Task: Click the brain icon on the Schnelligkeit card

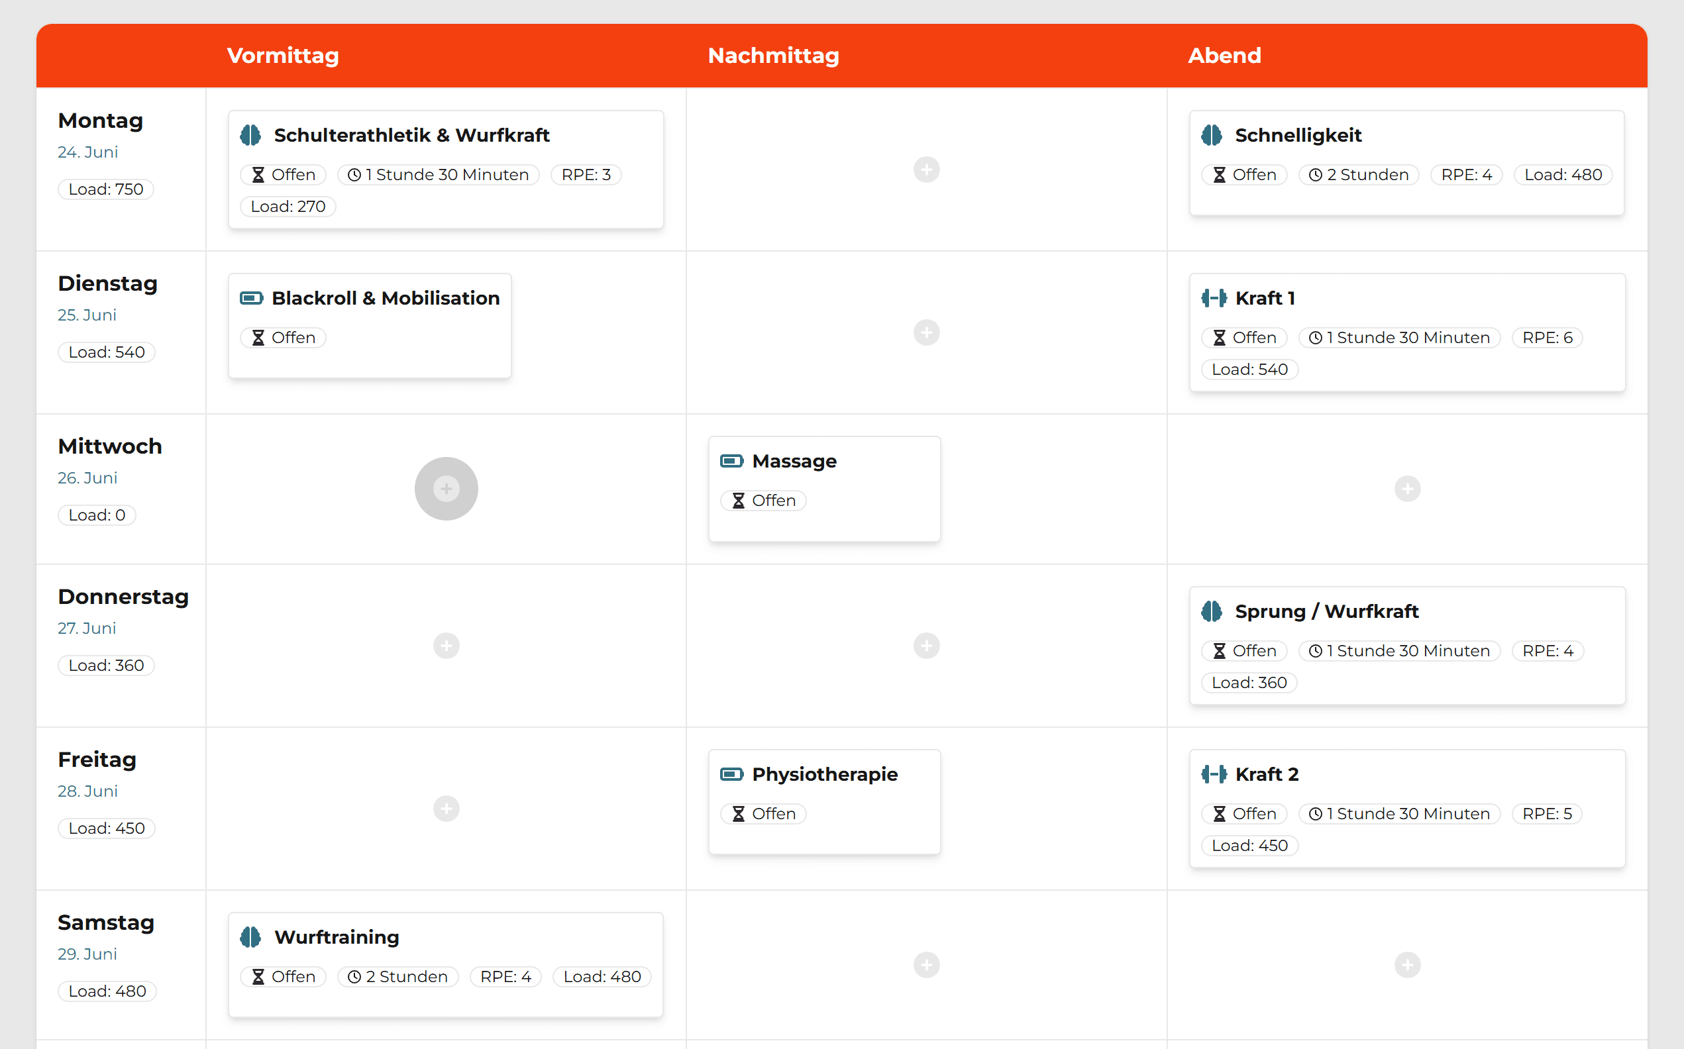Action: point(1212,134)
